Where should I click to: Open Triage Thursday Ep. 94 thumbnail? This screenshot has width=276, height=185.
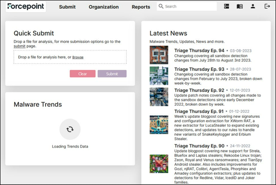(159, 56)
